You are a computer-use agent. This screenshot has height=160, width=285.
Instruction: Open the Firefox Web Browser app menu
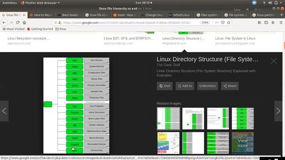pyautogui.click(x=41, y=3)
